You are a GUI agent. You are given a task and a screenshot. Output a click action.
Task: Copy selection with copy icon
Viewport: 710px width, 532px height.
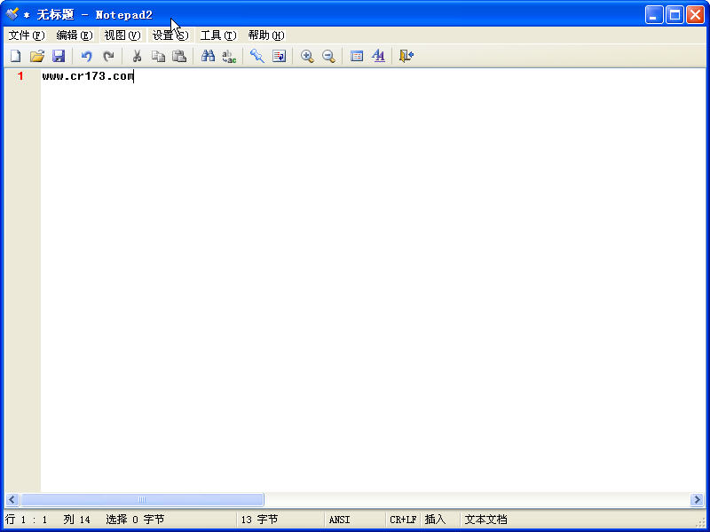[158, 56]
